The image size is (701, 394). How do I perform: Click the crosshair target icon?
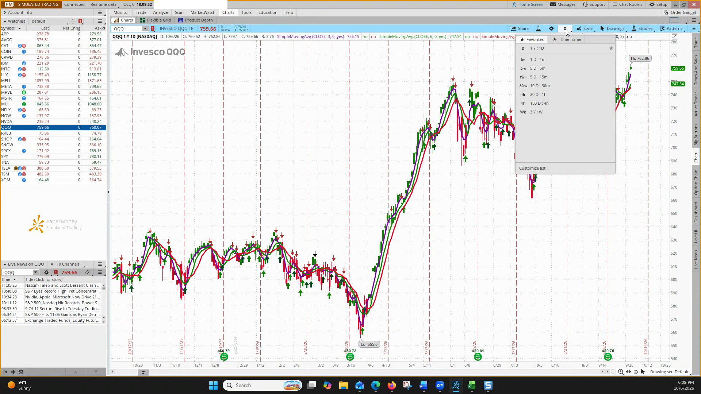636,372
